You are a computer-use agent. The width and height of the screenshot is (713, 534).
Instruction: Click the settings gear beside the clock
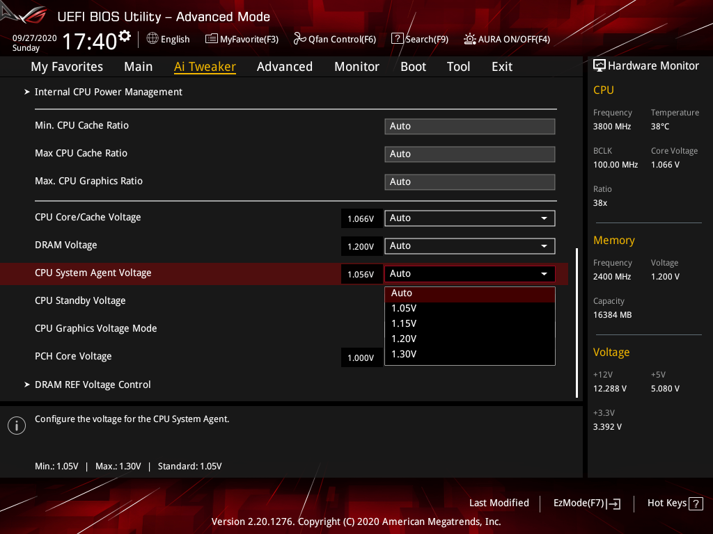click(125, 36)
